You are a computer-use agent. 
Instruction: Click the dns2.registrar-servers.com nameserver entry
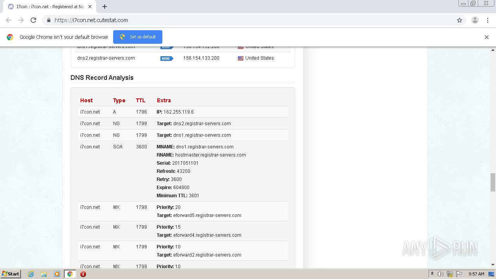[x=106, y=58]
